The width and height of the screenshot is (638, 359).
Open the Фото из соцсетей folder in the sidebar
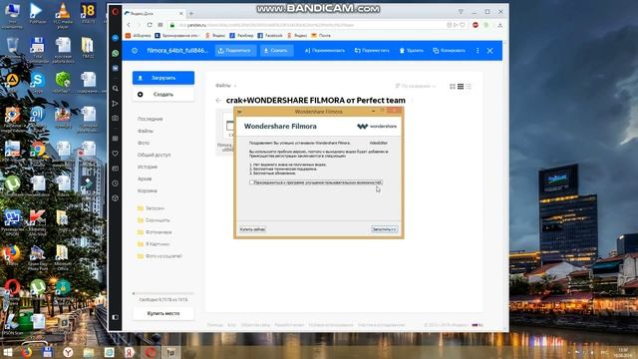(159, 256)
